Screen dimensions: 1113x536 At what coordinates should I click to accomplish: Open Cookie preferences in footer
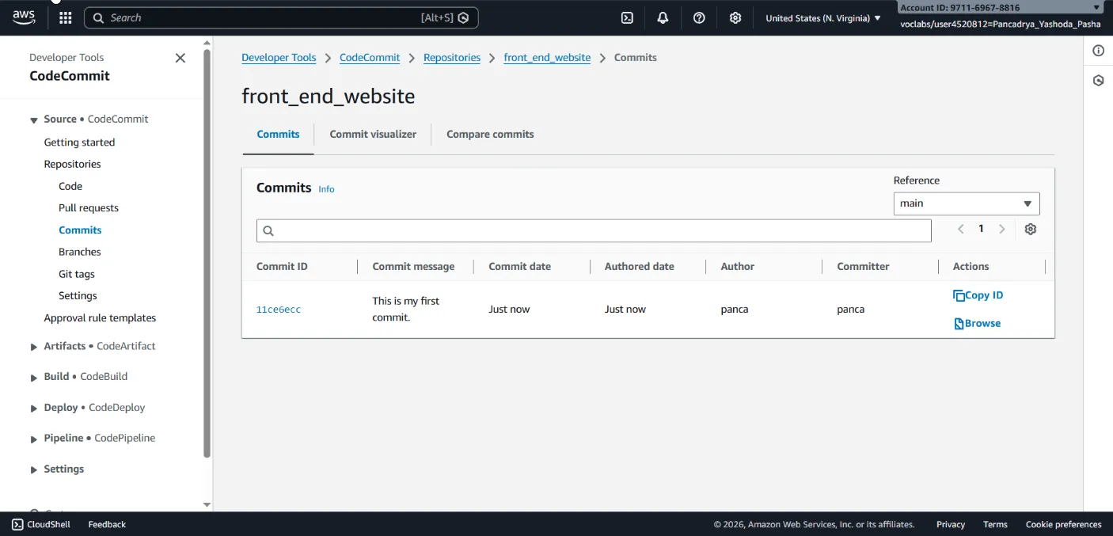(1063, 524)
